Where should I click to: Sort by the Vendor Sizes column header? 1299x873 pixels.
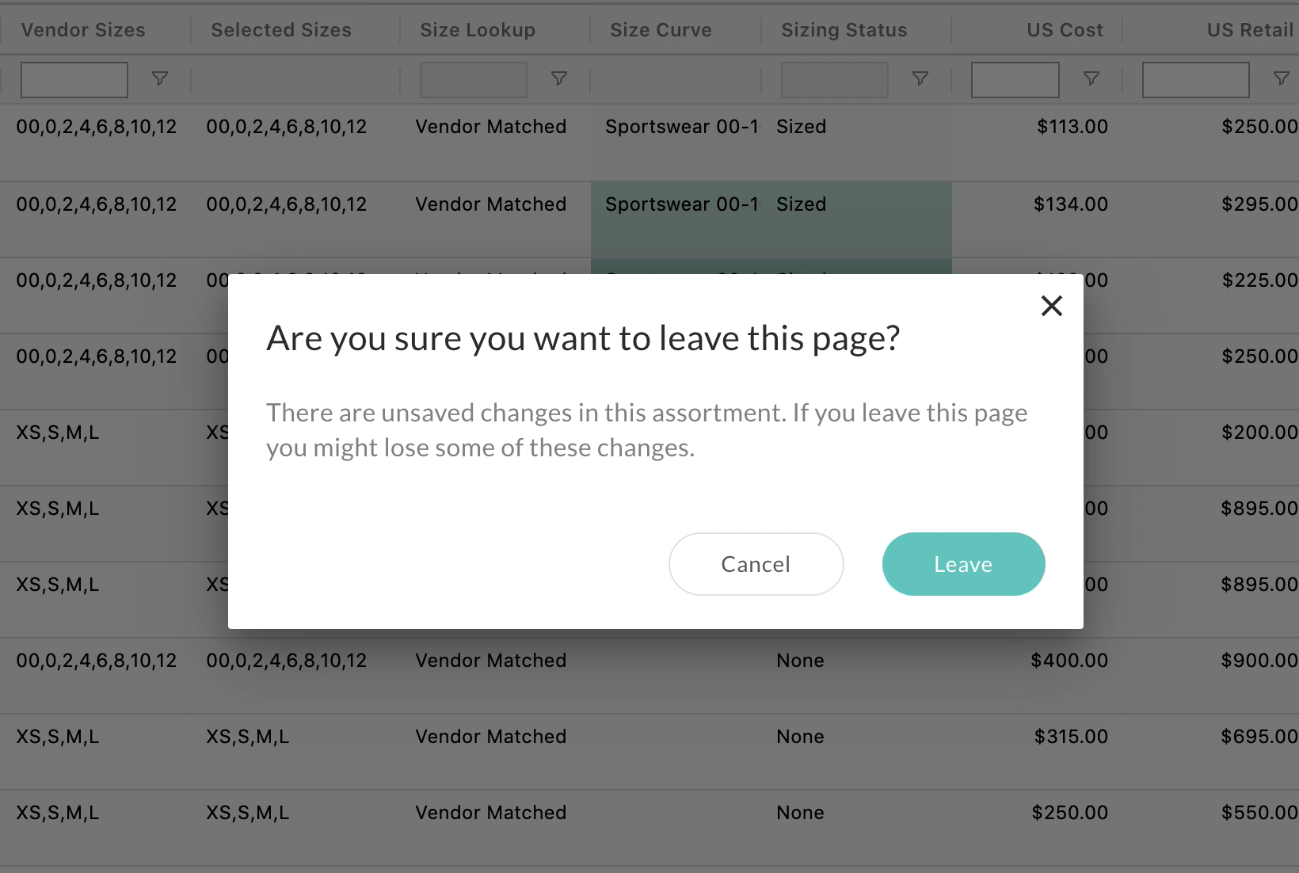point(83,30)
